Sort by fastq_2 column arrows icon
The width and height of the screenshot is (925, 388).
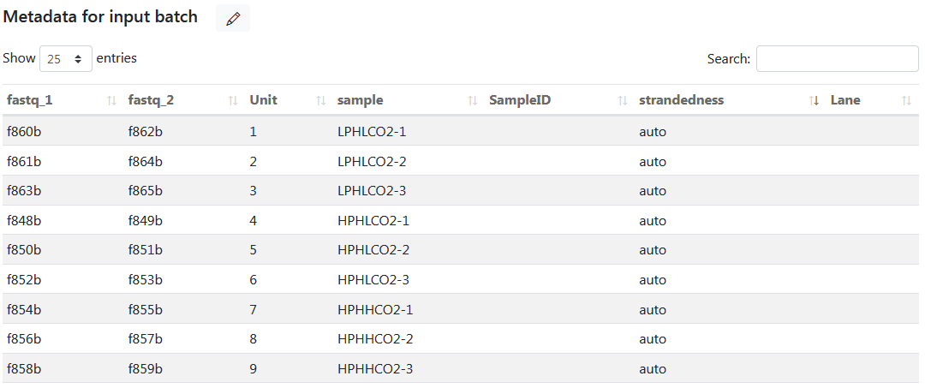(233, 101)
